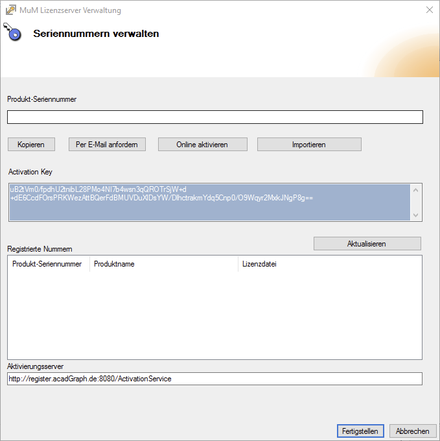Screen dimensions: 440x441
Task: Click the MuM Lizenzserver title bar icon
Action: coord(11,10)
